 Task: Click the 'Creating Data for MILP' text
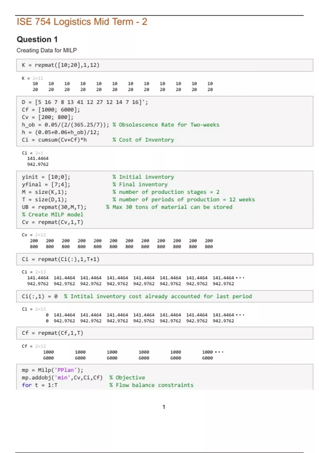(x=47, y=50)
